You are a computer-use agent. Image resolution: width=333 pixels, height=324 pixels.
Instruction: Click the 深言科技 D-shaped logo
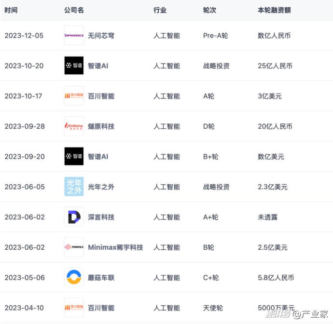(74, 217)
